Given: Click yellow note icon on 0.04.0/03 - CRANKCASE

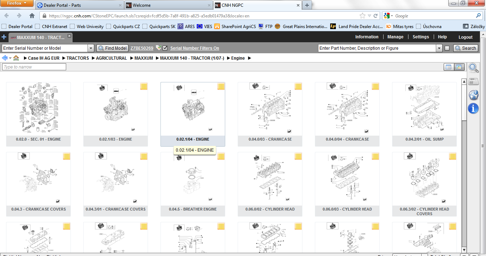Looking at the screenshot, I should click(x=298, y=86).
